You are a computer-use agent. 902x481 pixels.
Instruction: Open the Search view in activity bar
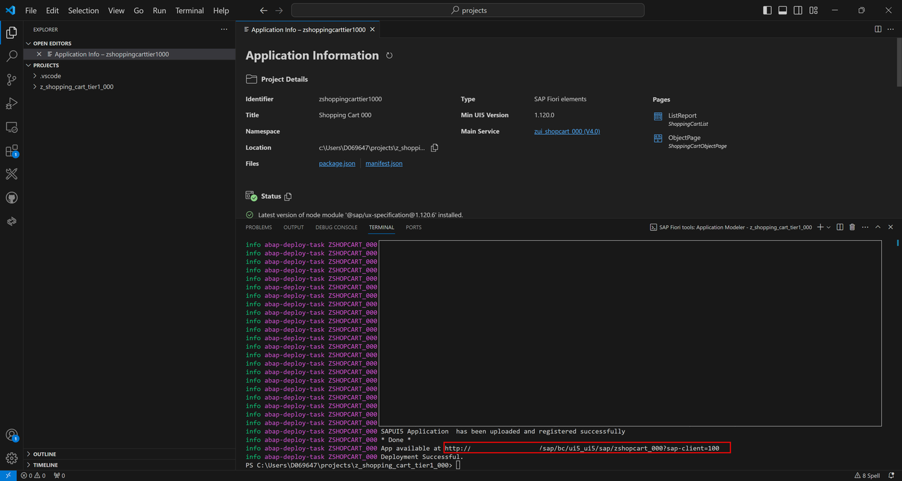pos(11,56)
